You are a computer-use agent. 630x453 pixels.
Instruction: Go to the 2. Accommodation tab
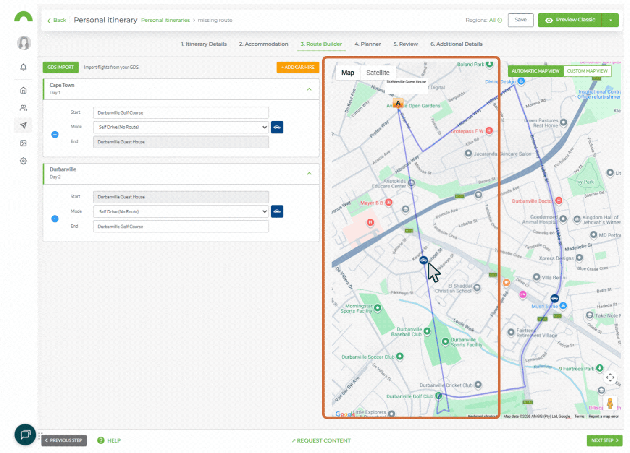pos(264,44)
